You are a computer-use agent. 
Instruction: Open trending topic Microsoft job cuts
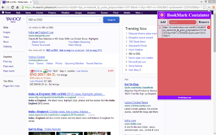(x=137, y=62)
